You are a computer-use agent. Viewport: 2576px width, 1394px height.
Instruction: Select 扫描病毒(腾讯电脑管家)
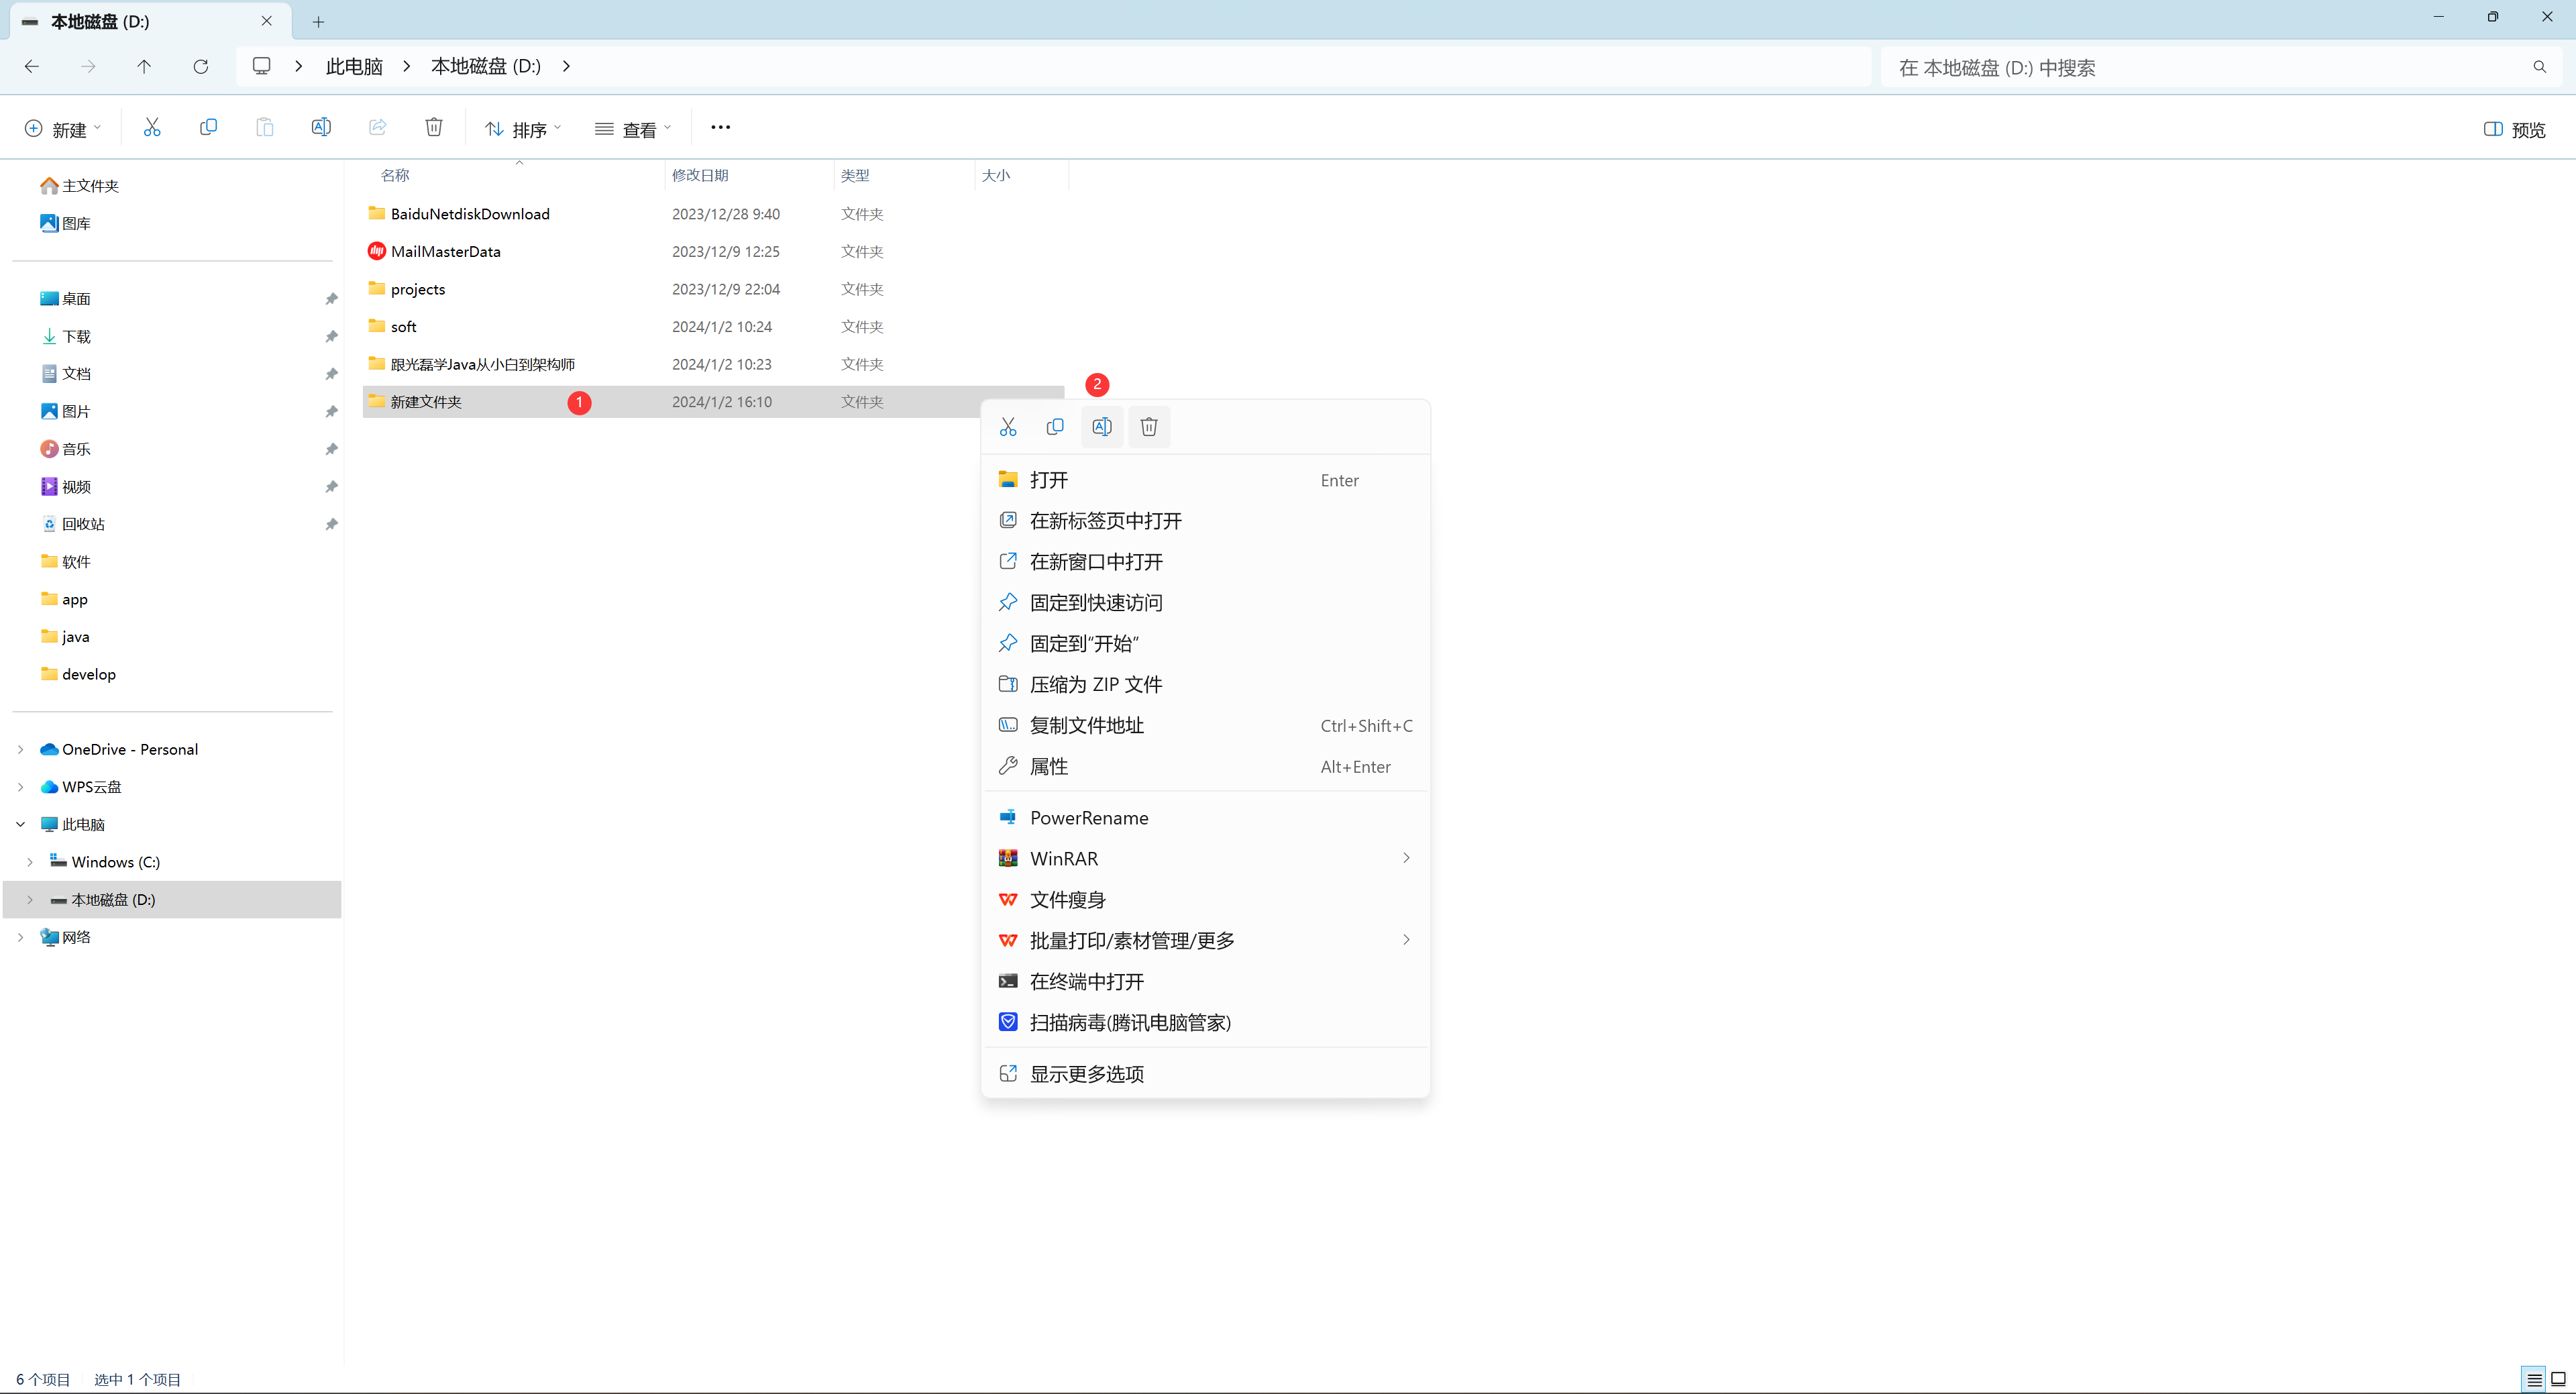[1206, 1023]
